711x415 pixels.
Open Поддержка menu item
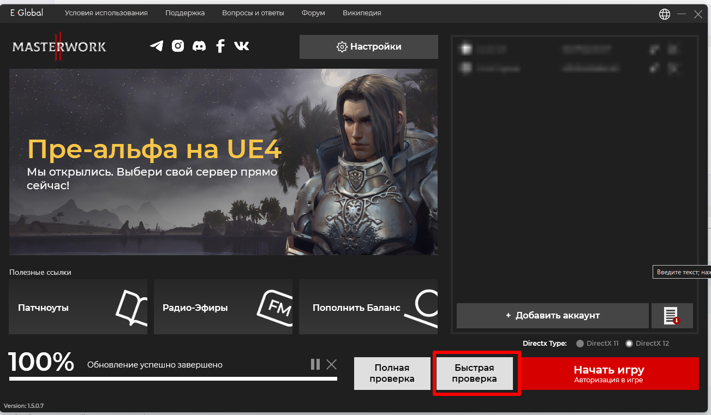point(185,13)
